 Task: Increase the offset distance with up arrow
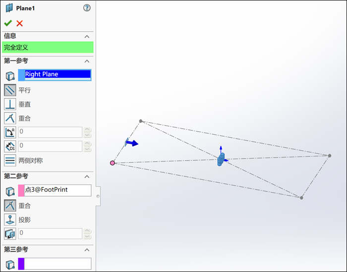(x=87, y=143)
